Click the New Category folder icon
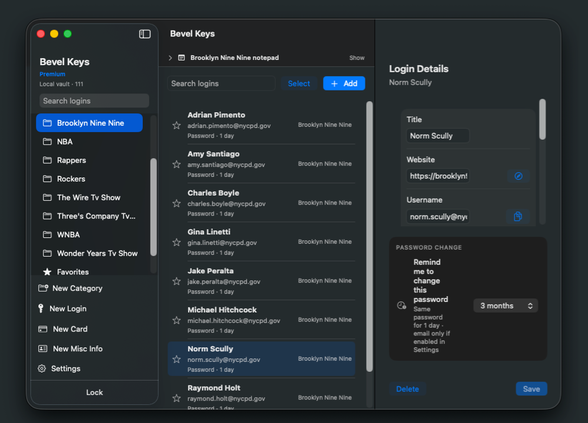 click(x=43, y=288)
